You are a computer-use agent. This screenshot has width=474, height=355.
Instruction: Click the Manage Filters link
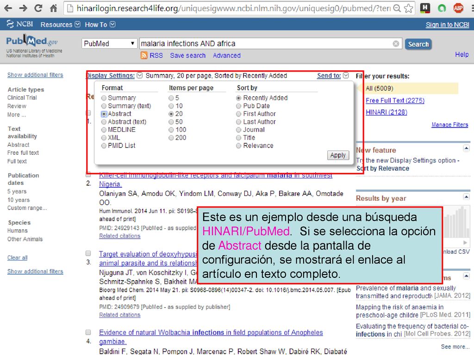click(450, 125)
